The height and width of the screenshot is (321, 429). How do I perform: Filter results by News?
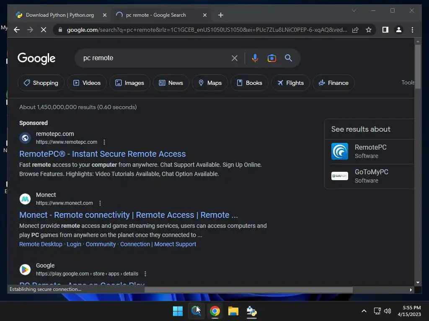click(x=171, y=83)
